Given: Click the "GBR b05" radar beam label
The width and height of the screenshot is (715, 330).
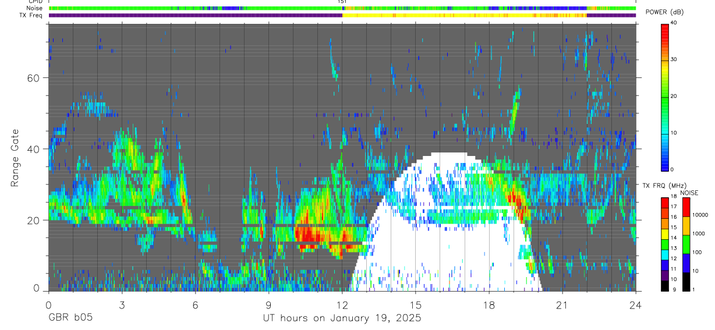Looking at the screenshot, I should [70, 318].
